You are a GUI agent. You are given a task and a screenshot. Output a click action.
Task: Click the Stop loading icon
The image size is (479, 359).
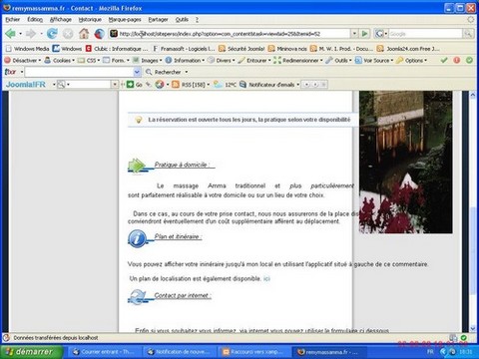(x=68, y=34)
